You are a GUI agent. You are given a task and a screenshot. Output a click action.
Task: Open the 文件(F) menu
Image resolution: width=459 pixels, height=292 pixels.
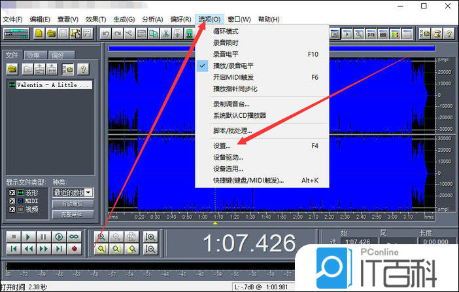click(x=12, y=20)
